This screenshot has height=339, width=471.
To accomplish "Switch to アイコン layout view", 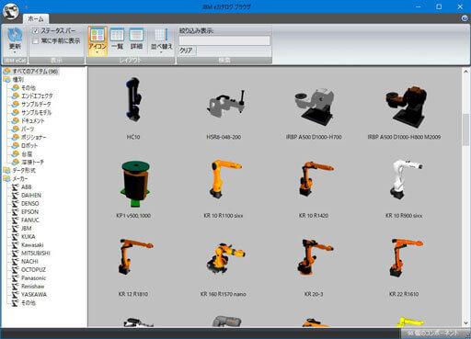I will (x=98, y=41).
